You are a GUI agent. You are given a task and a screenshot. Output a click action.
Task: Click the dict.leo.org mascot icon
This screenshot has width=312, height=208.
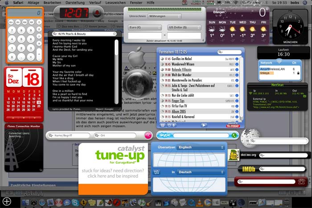pyautogui.click(x=234, y=155)
